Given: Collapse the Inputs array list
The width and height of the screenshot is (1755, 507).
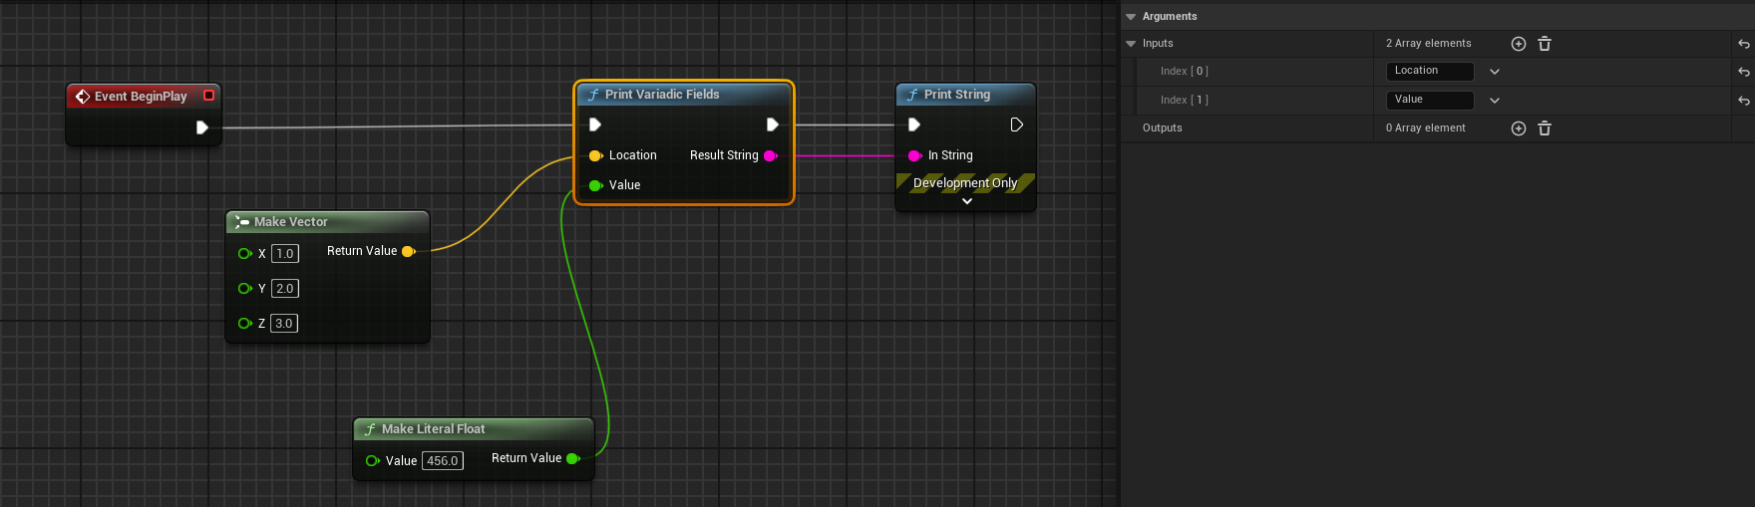Looking at the screenshot, I should [1131, 44].
